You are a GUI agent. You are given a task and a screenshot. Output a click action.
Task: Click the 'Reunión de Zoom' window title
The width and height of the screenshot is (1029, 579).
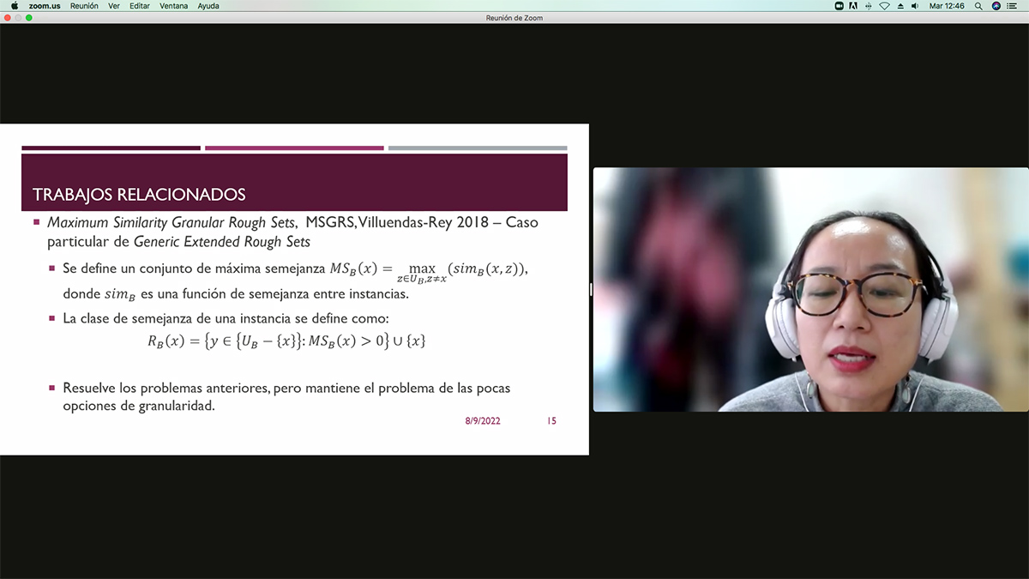coord(514,17)
